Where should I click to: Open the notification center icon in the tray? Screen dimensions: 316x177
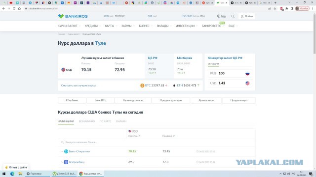[311, 174]
